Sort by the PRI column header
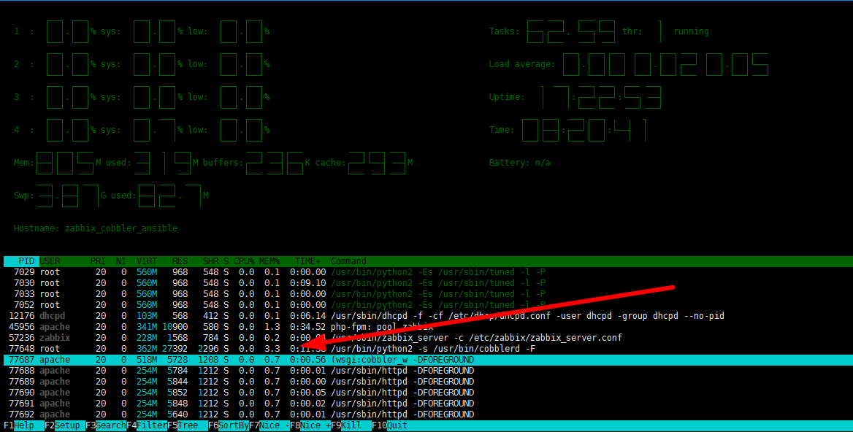Screen dimensions: 853x432 98,261
